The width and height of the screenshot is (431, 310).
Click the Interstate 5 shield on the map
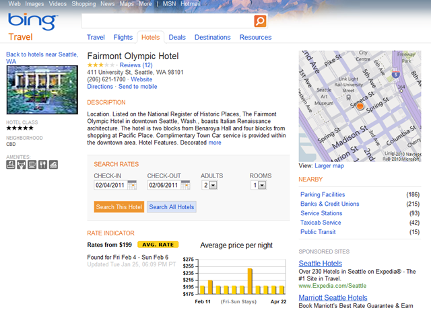point(396,74)
